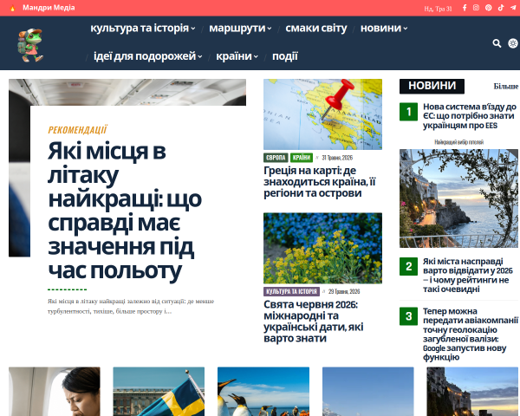Click the НОВИНИ section heading

click(432, 86)
